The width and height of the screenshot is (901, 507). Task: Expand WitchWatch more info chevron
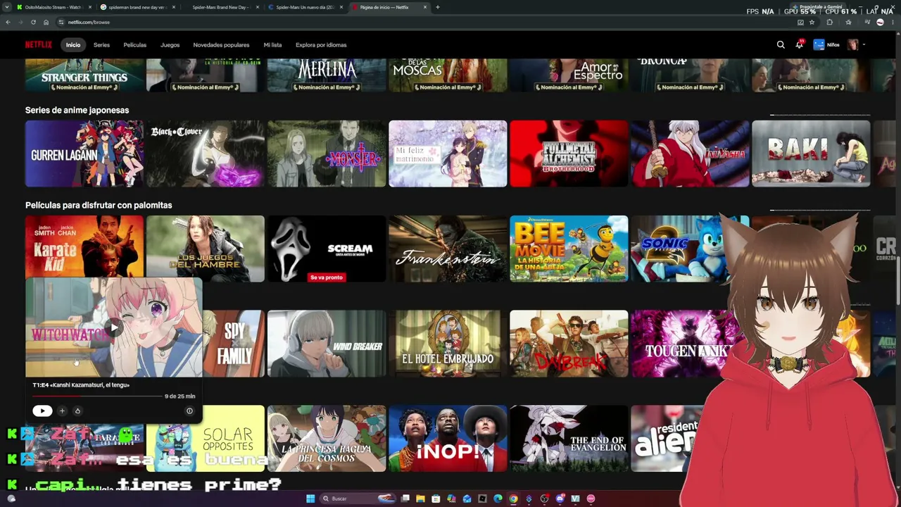pos(189,411)
